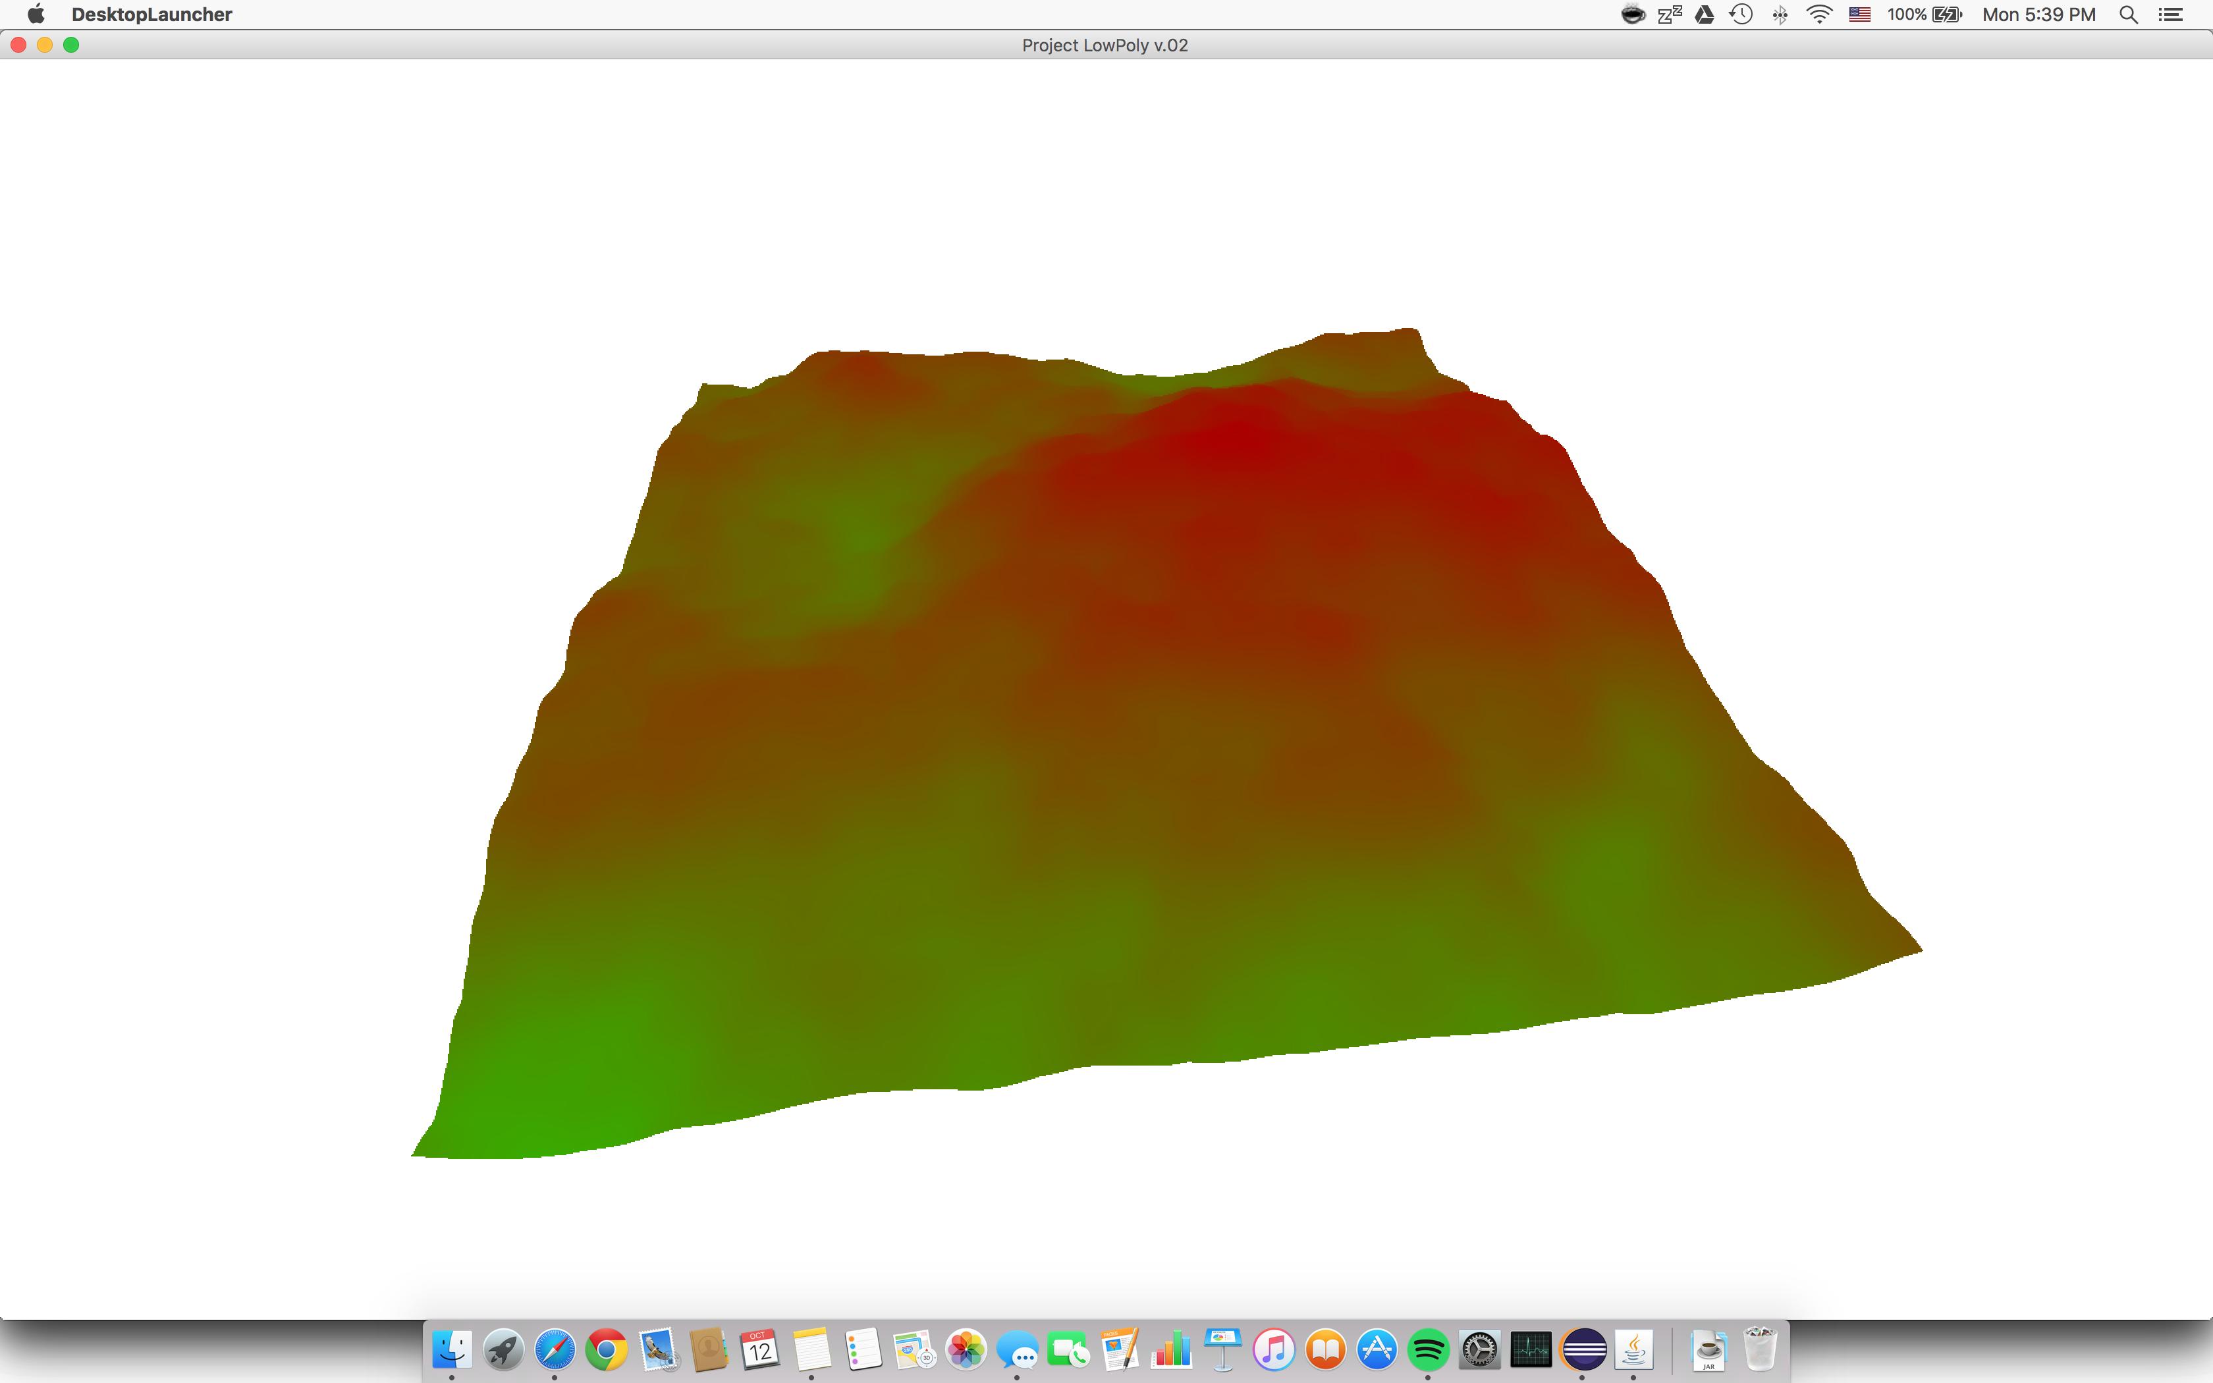Open iTunes in the Dock
This screenshot has width=2213, height=1383.
[x=1274, y=1349]
